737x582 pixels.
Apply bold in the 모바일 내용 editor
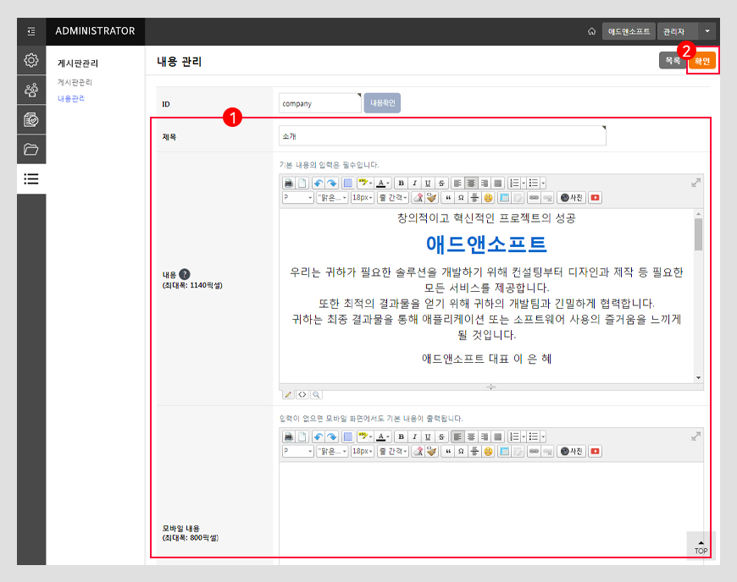(x=401, y=436)
